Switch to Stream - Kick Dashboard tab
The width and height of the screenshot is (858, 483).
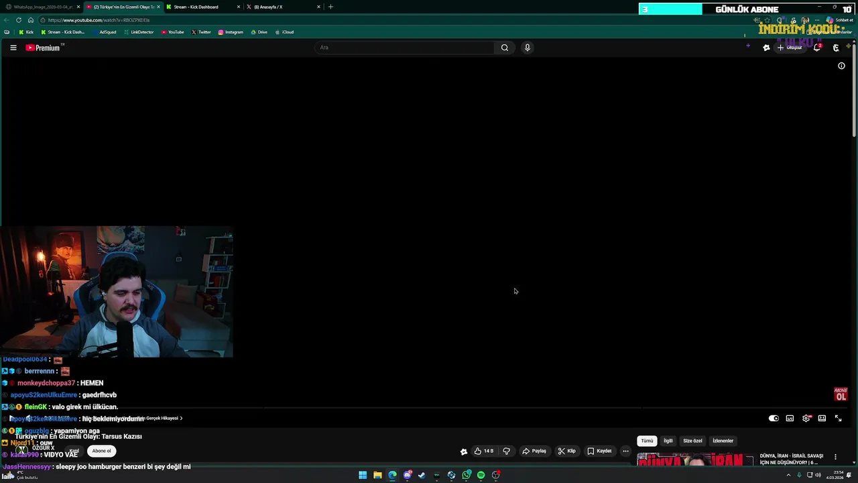(x=202, y=7)
